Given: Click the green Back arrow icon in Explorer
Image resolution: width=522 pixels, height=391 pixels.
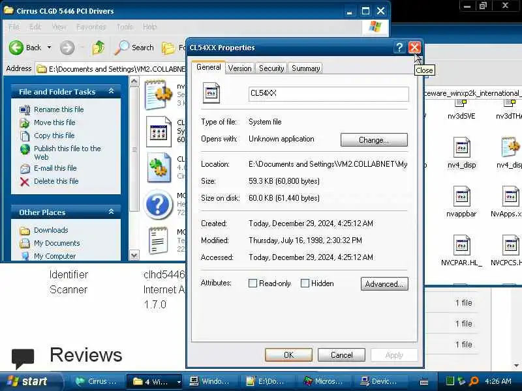Looking at the screenshot, I should coord(16,48).
